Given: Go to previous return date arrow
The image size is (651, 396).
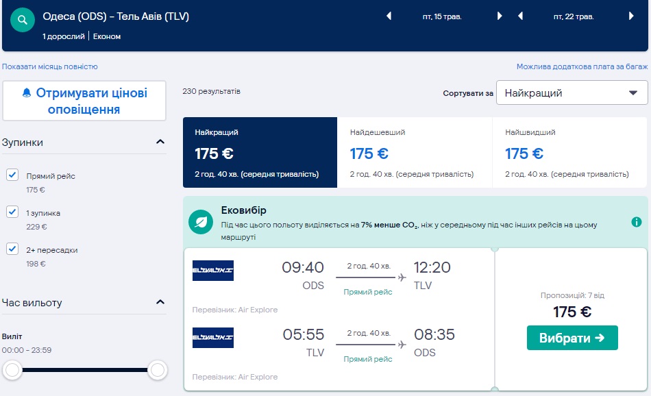Looking at the screenshot, I should [x=521, y=16].
